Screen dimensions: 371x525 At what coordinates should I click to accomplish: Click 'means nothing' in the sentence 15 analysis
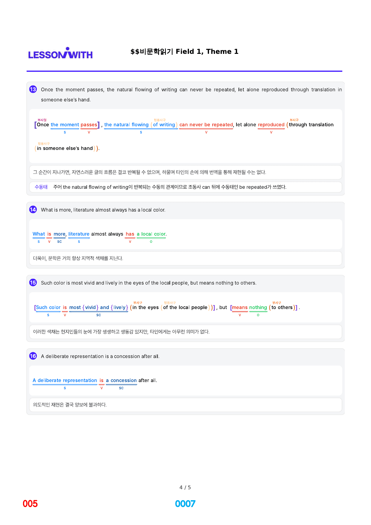point(249,308)
